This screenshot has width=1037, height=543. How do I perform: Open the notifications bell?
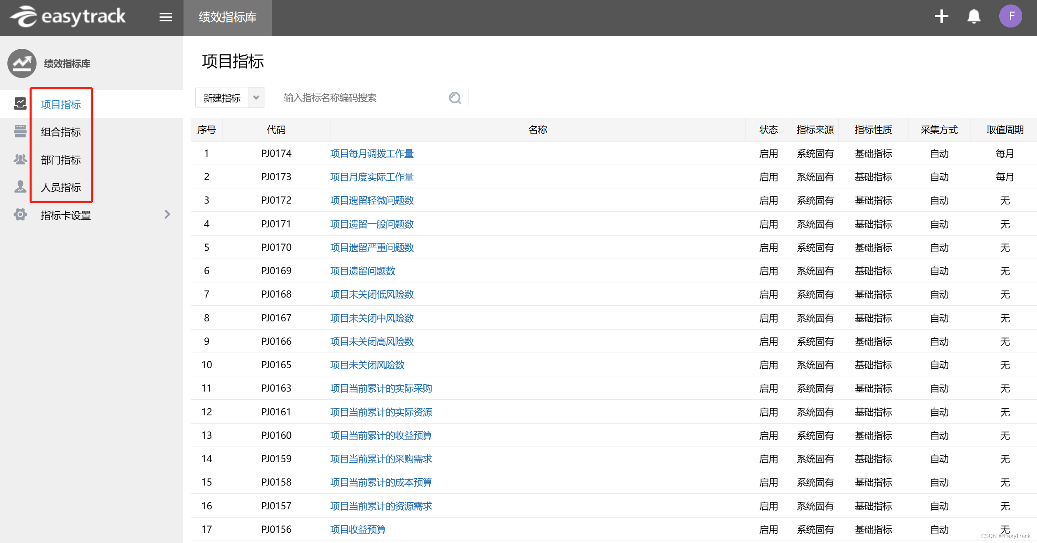tap(974, 16)
